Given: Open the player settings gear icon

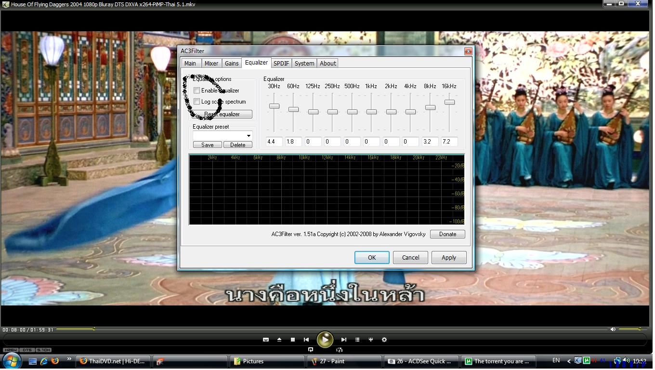Looking at the screenshot, I should [384, 340].
